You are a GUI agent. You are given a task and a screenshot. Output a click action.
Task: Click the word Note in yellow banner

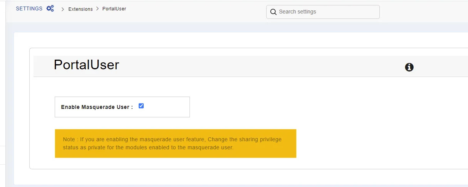pos(69,139)
